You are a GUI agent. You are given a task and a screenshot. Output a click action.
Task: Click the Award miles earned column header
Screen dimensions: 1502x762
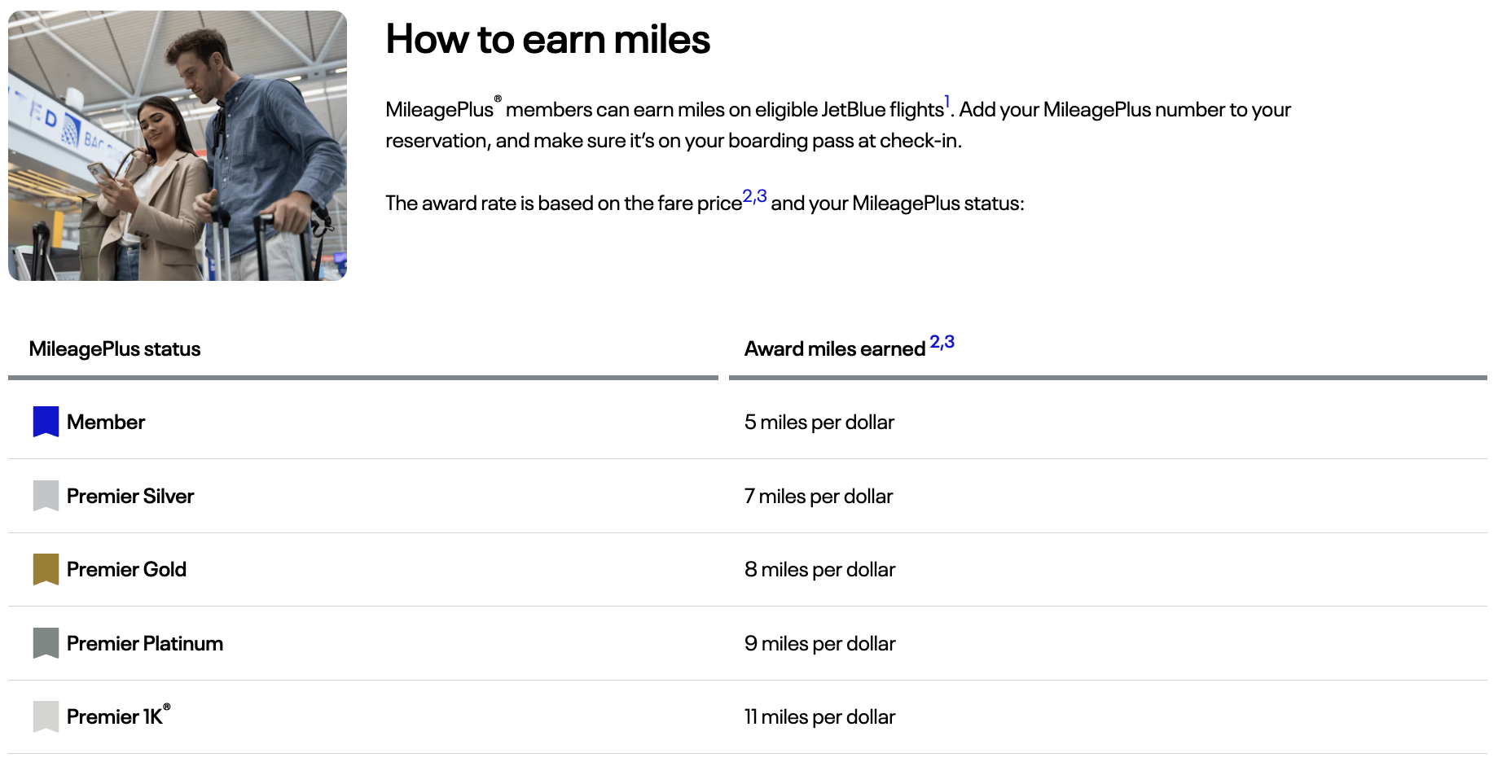(x=834, y=349)
